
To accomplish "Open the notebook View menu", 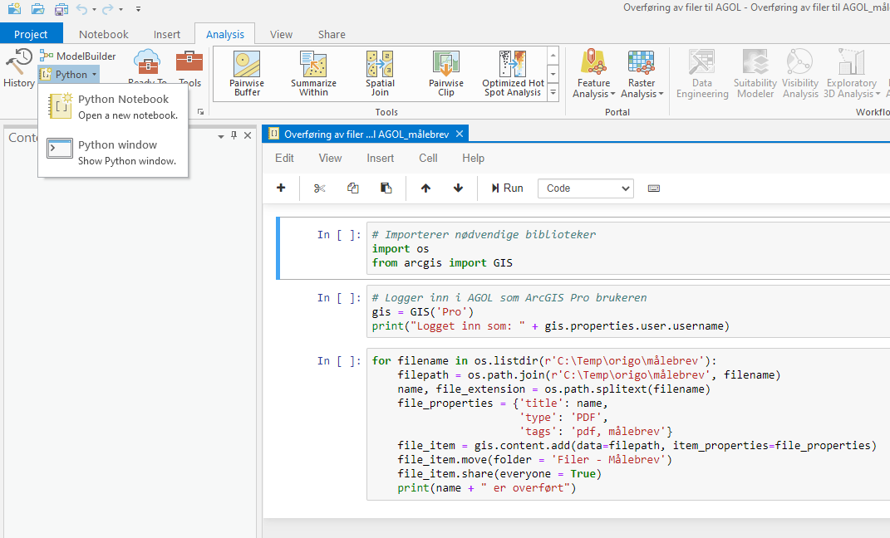I will click(331, 159).
